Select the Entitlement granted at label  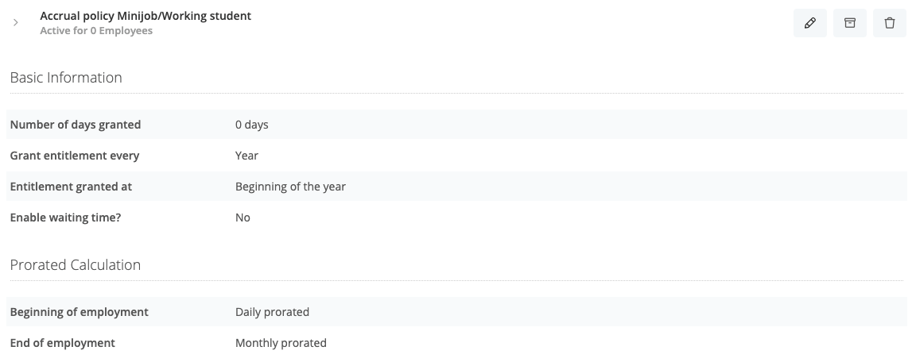71,187
